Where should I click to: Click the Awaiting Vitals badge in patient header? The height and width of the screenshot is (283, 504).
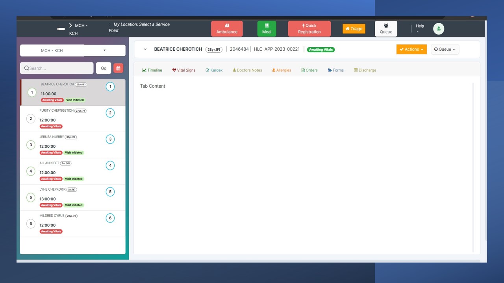(x=321, y=50)
